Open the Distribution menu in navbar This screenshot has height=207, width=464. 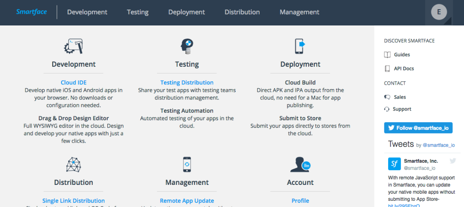click(x=242, y=12)
